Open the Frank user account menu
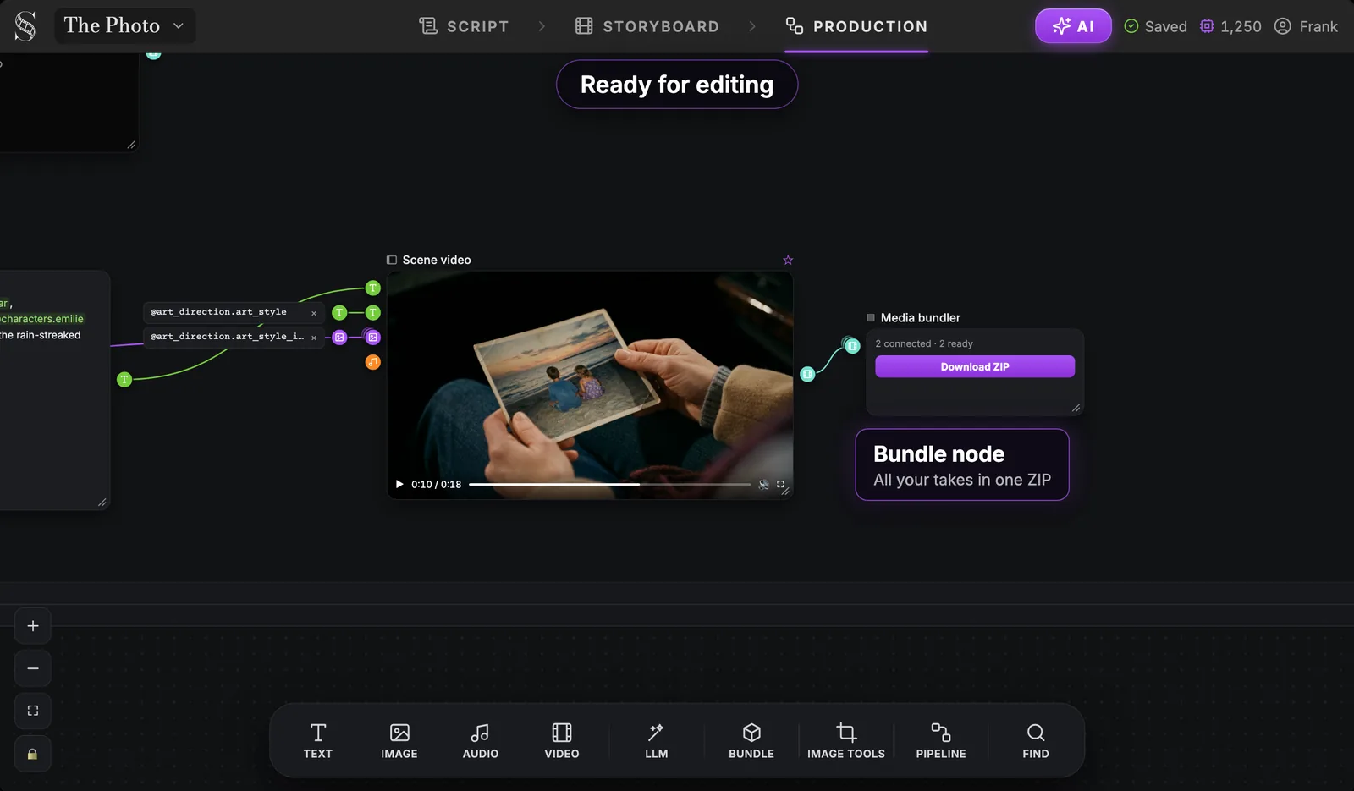This screenshot has width=1354, height=791. 1307,26
